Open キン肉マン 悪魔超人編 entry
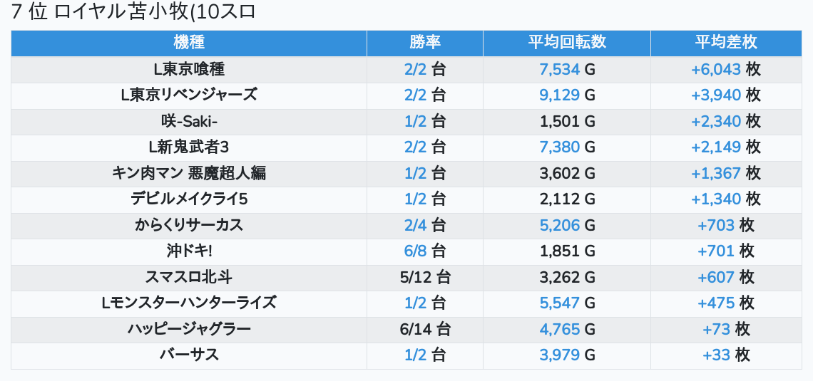 [x=189, y=173]
